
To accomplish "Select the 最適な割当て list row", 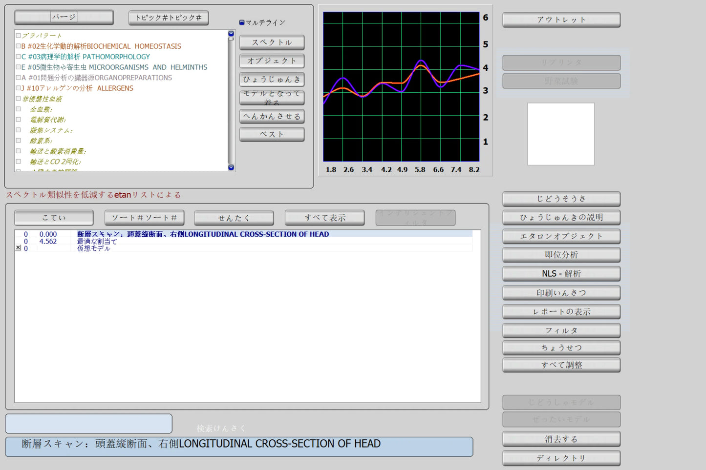I will [97, 242].
